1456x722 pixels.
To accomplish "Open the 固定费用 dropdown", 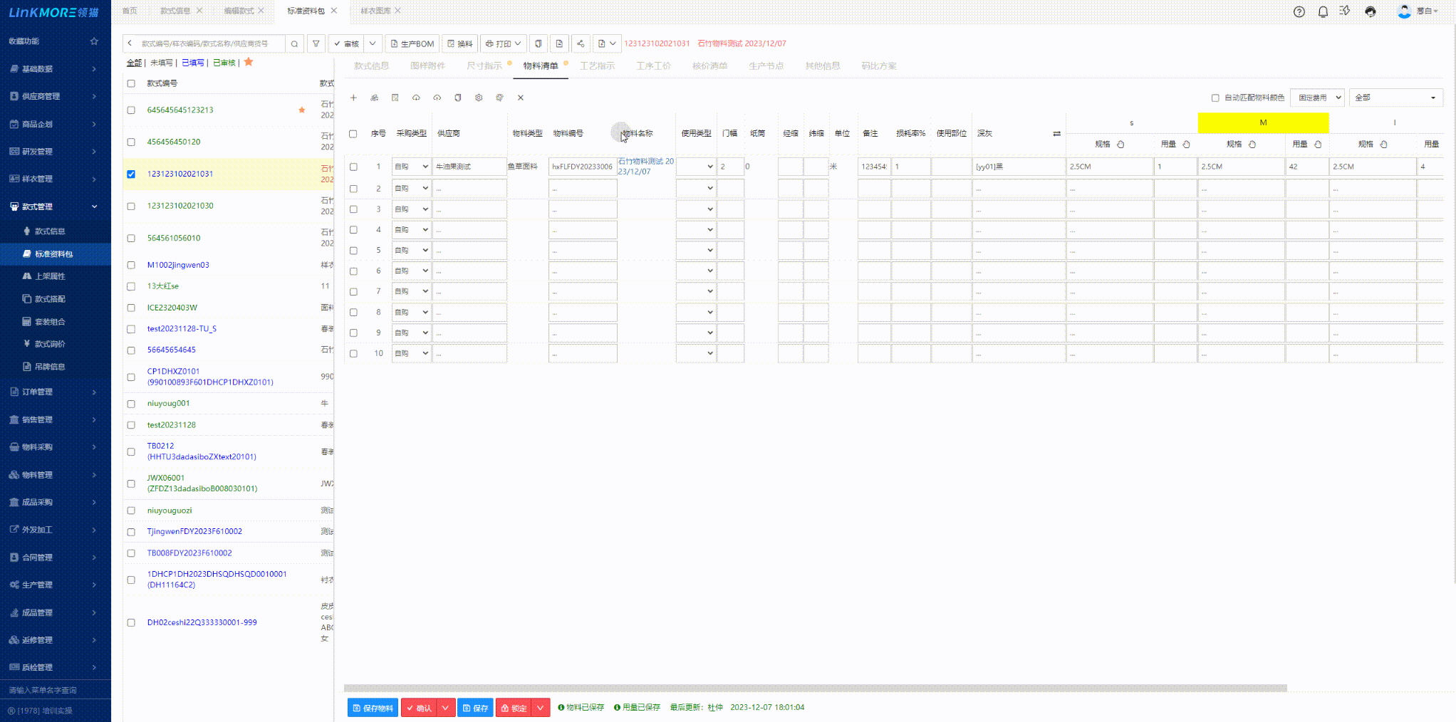I will 1317,98.
